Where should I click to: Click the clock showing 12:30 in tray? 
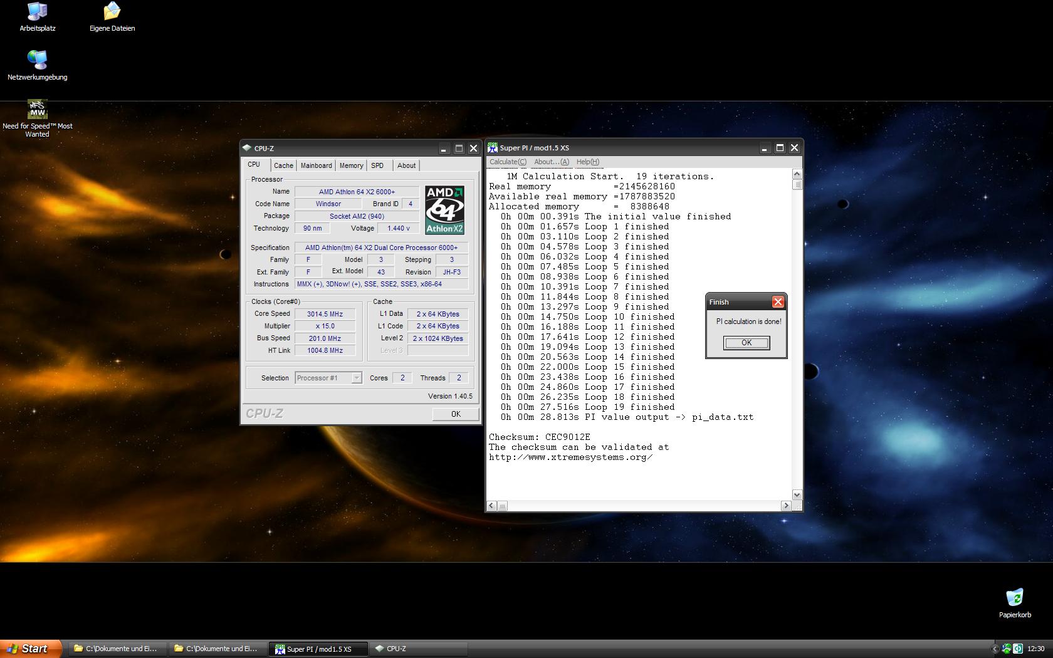pos(1036,649)
